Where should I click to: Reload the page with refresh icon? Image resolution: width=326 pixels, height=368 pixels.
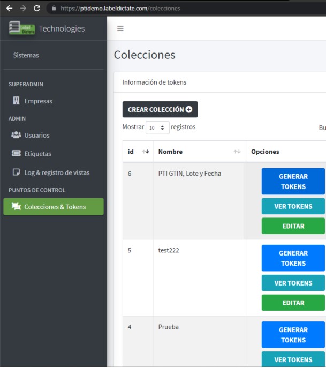[37, 9]
